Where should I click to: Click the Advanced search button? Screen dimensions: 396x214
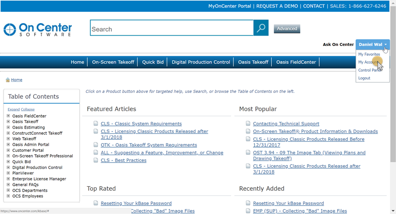click(287, 29)
